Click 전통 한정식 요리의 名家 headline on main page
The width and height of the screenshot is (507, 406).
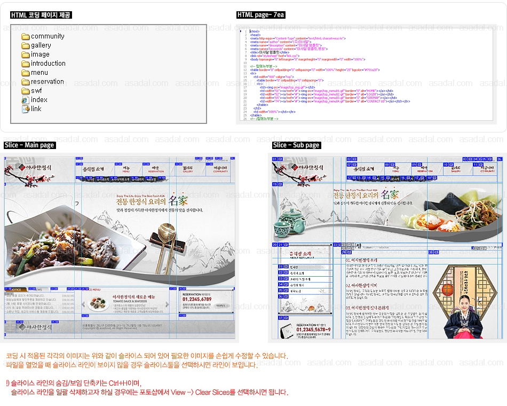152,201
